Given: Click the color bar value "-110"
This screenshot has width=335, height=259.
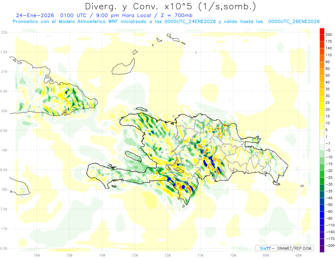Looking at the screenshot, I should (x=330, y=225).
